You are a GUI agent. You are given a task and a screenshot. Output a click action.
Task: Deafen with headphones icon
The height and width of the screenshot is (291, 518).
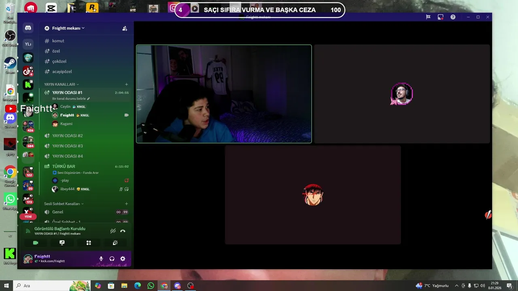point(112,259)
